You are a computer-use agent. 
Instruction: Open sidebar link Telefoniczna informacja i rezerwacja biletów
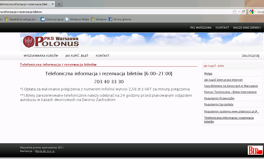click(x=229, y=120)
